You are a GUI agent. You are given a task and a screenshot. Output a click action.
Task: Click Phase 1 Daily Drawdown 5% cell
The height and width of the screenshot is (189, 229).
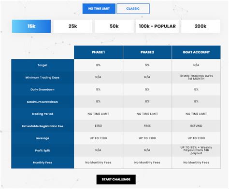(98, 89)
